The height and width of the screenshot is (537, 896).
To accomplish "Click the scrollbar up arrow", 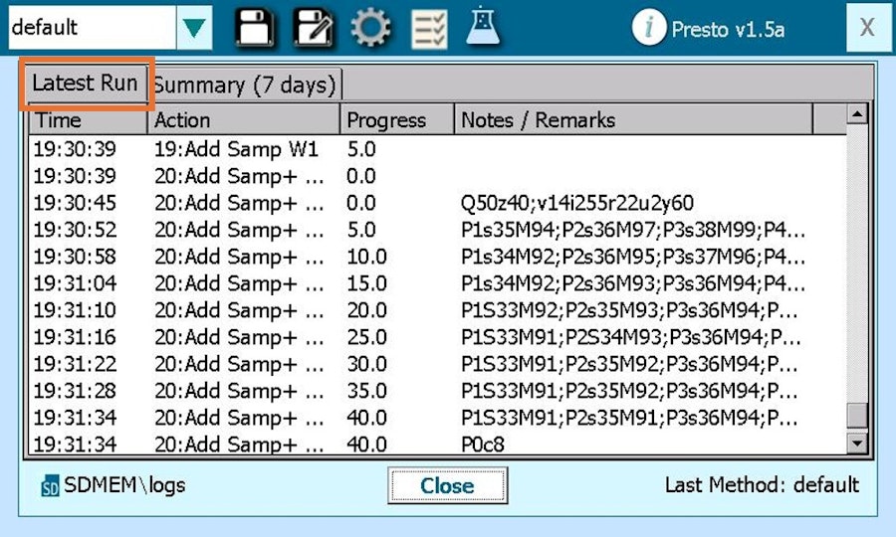I will (857, 114).
